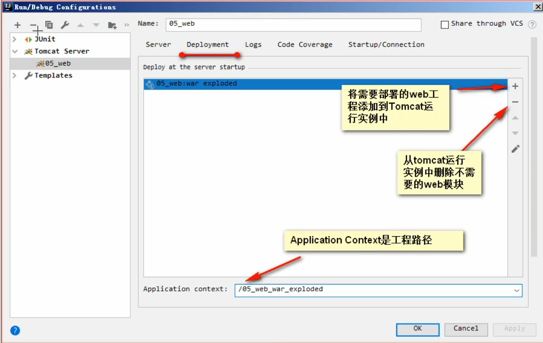
Task: Edit the selected deployment artifact
Action: (x=515, y=149)
